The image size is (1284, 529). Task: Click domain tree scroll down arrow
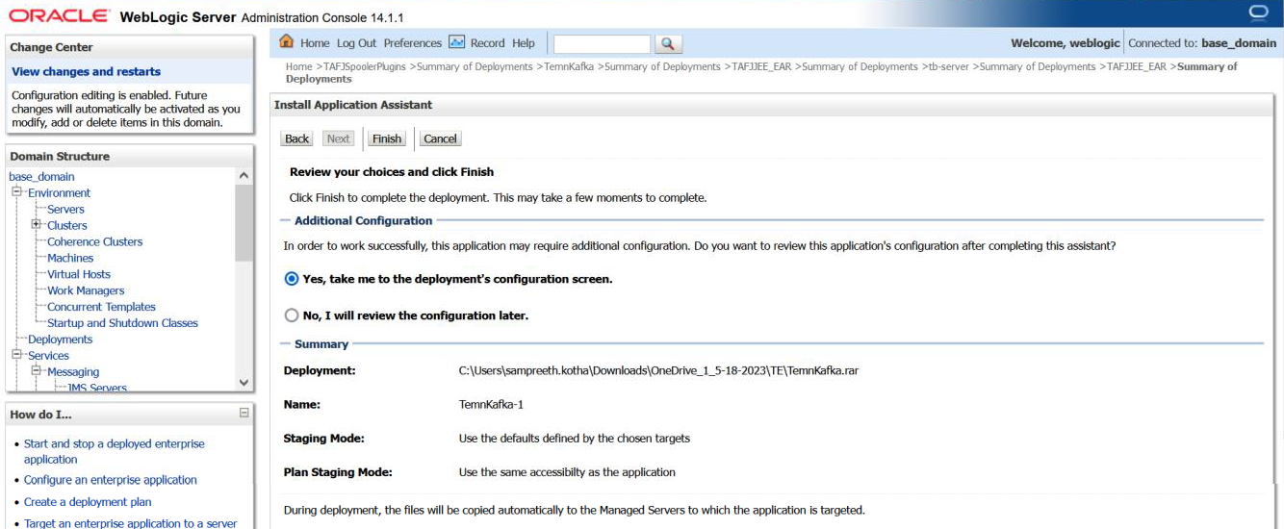tap(244, 382)
